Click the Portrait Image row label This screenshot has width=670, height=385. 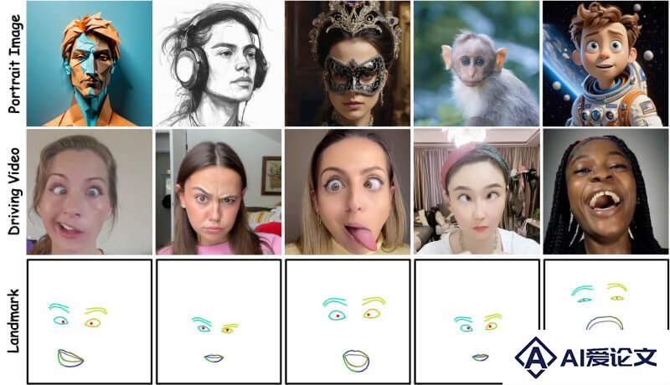[x=14, y=64]
